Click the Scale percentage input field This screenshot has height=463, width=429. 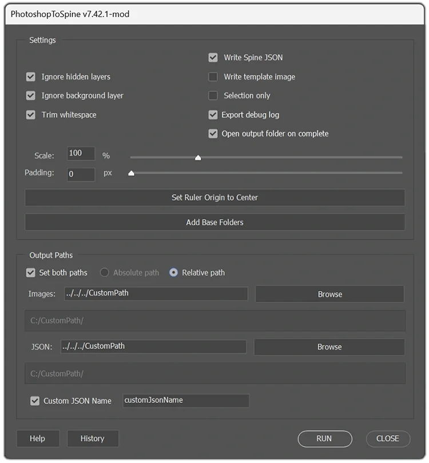pos(81,154)
